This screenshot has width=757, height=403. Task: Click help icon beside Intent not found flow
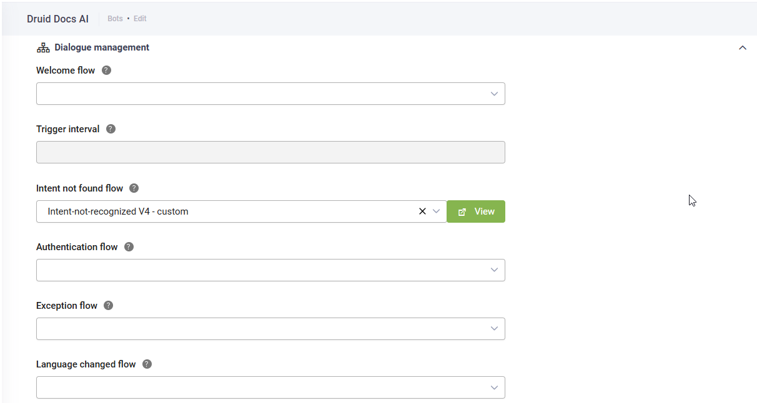[x=134, y=188]
